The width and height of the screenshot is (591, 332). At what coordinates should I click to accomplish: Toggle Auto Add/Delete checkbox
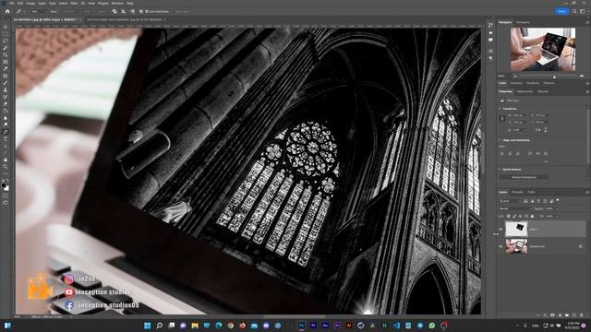pyautogui.click(x=147, y=12)
